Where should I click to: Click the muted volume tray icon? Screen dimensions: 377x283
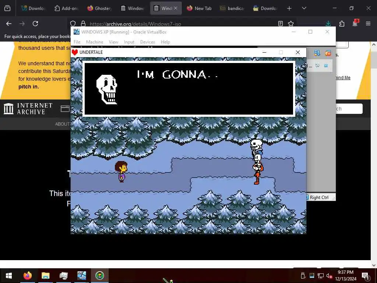(x=329, y=276)
